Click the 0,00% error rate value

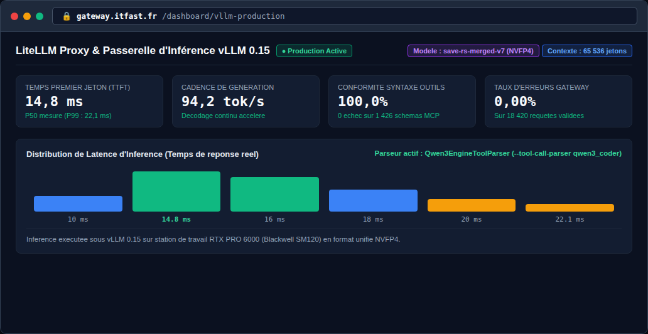(515, 101)
